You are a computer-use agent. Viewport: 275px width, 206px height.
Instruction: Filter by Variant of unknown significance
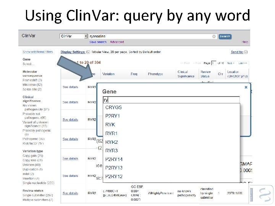coord(36,124)
